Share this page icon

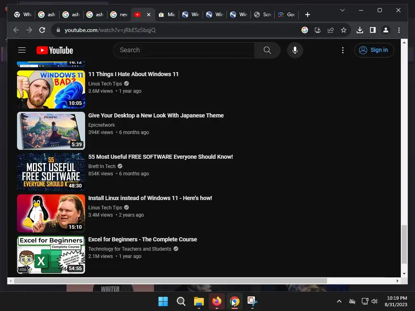331,30
